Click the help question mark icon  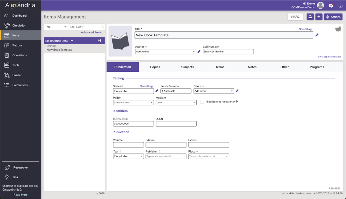pyautogui.click(x=341, y=5)
